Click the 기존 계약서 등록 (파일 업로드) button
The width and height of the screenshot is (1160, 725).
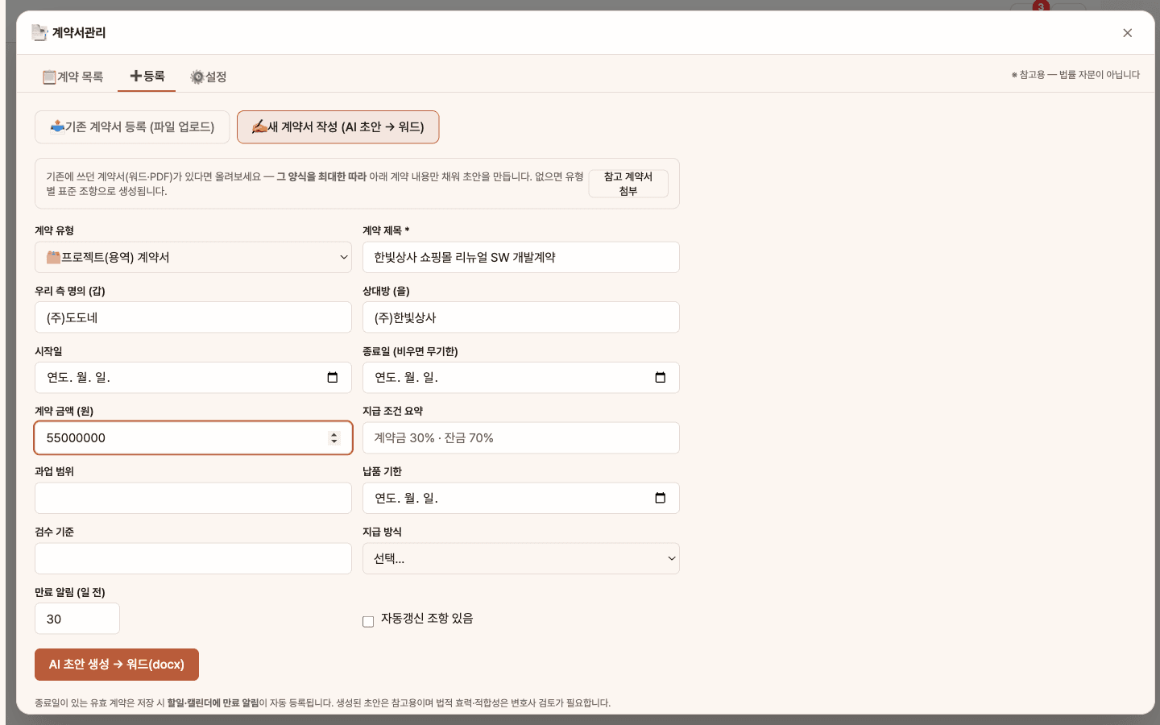[132, 127]
